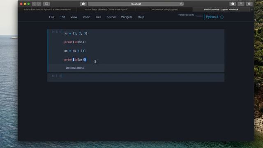Click the printed id number output
The width and height of the screenshot is (263, 148).
[75, 68]
